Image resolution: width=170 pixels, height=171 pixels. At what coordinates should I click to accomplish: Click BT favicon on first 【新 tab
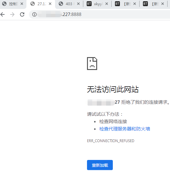coord(117,4)
